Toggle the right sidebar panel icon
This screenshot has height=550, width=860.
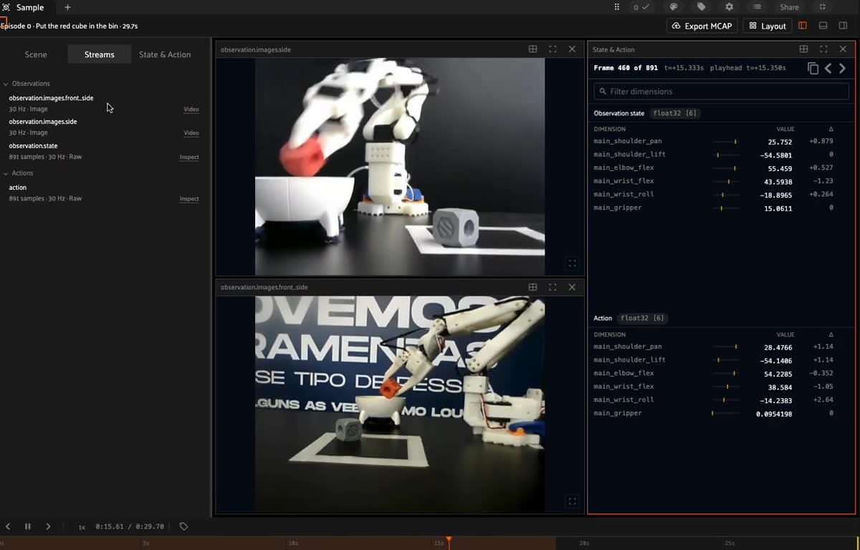(843, 26)
